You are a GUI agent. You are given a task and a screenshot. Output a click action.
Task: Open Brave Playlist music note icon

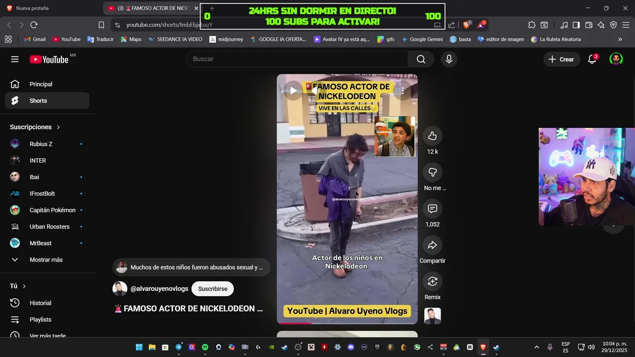pos(564,25)
